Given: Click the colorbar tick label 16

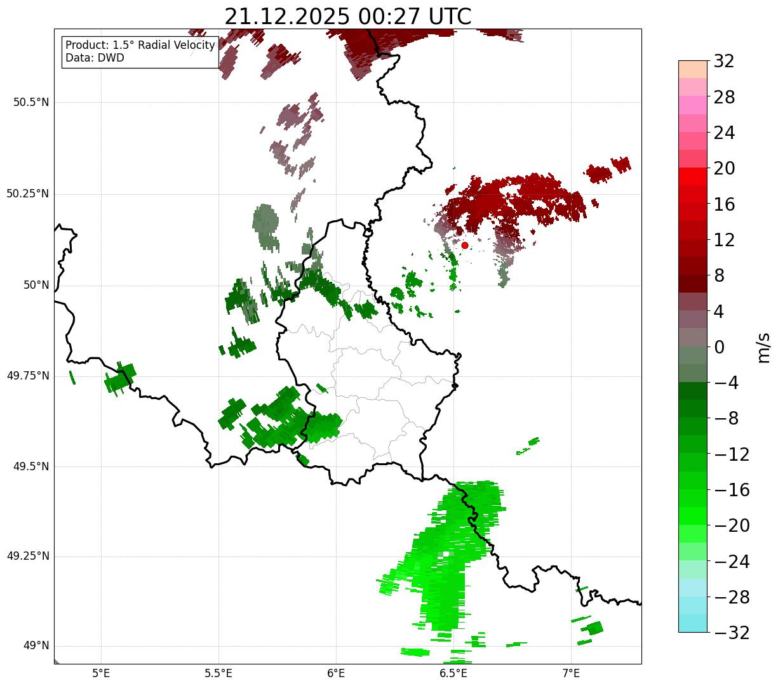Looking at the screenshot, I should click(x=724, y=204).
